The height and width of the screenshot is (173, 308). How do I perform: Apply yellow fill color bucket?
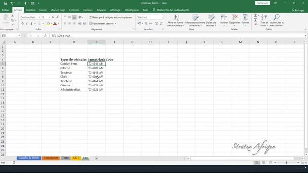pos(48,24)
